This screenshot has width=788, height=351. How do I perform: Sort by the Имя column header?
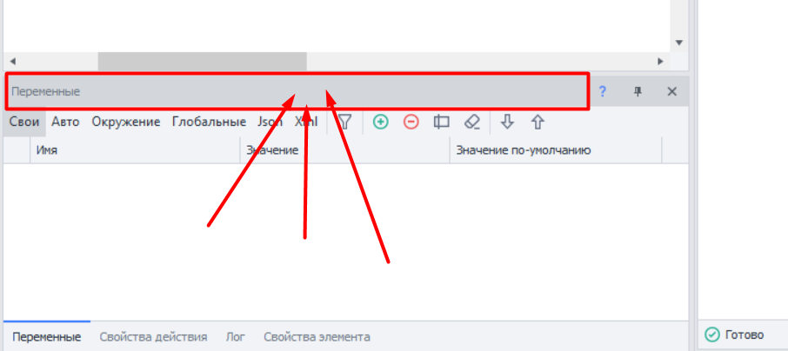[135, 150]
